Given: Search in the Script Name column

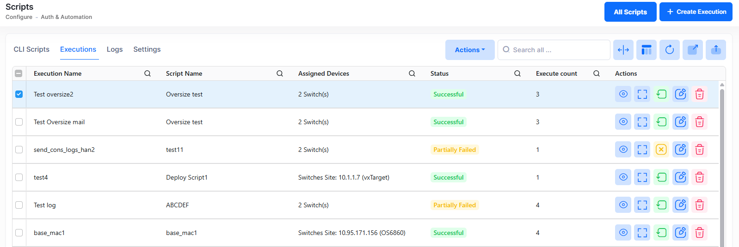Looking at the screenshot, I should [x=280, y=73].
